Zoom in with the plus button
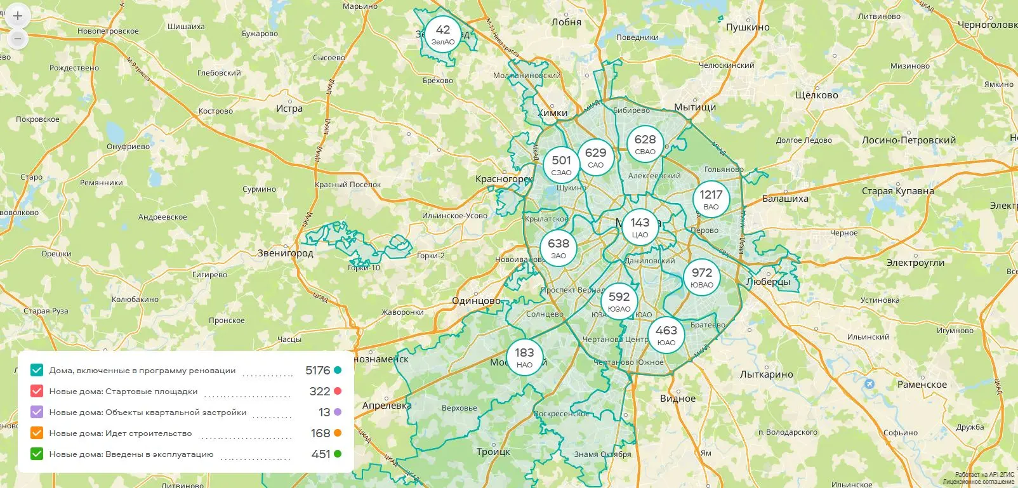The image size is (1018, 488). coord(18,16)
